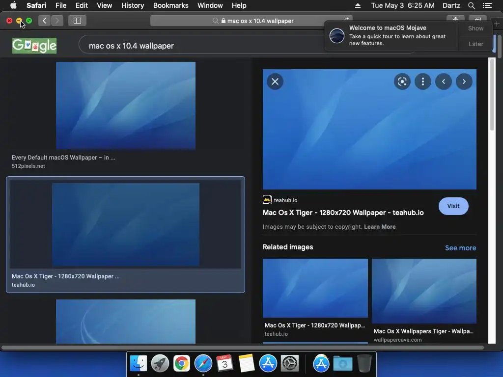This screenshot has height=377, width=503.
Task: Click the teahub.io source name in preview
Action: 285,200
